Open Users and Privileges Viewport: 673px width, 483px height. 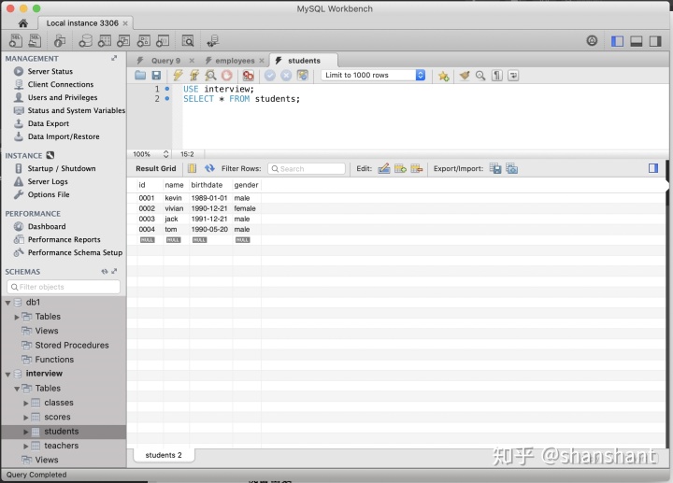[63, 97]
